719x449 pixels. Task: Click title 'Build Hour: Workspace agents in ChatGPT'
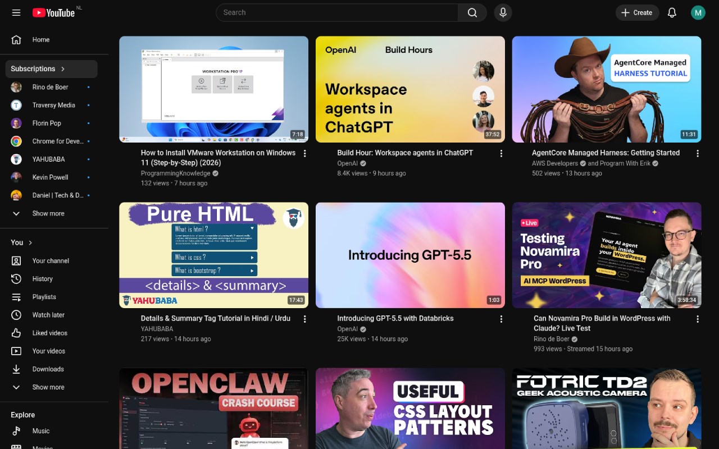point(405,153)
